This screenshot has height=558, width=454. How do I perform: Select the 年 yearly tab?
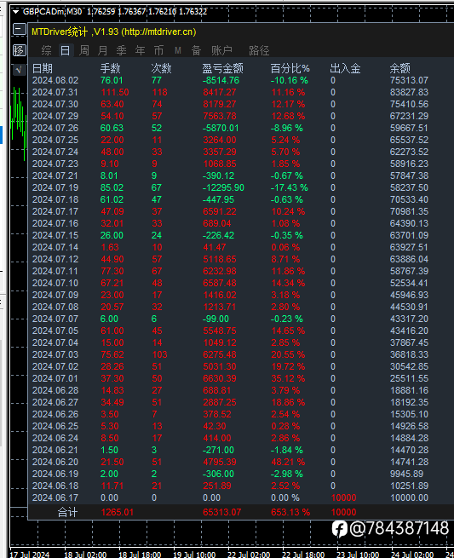[x=141, y=50]
